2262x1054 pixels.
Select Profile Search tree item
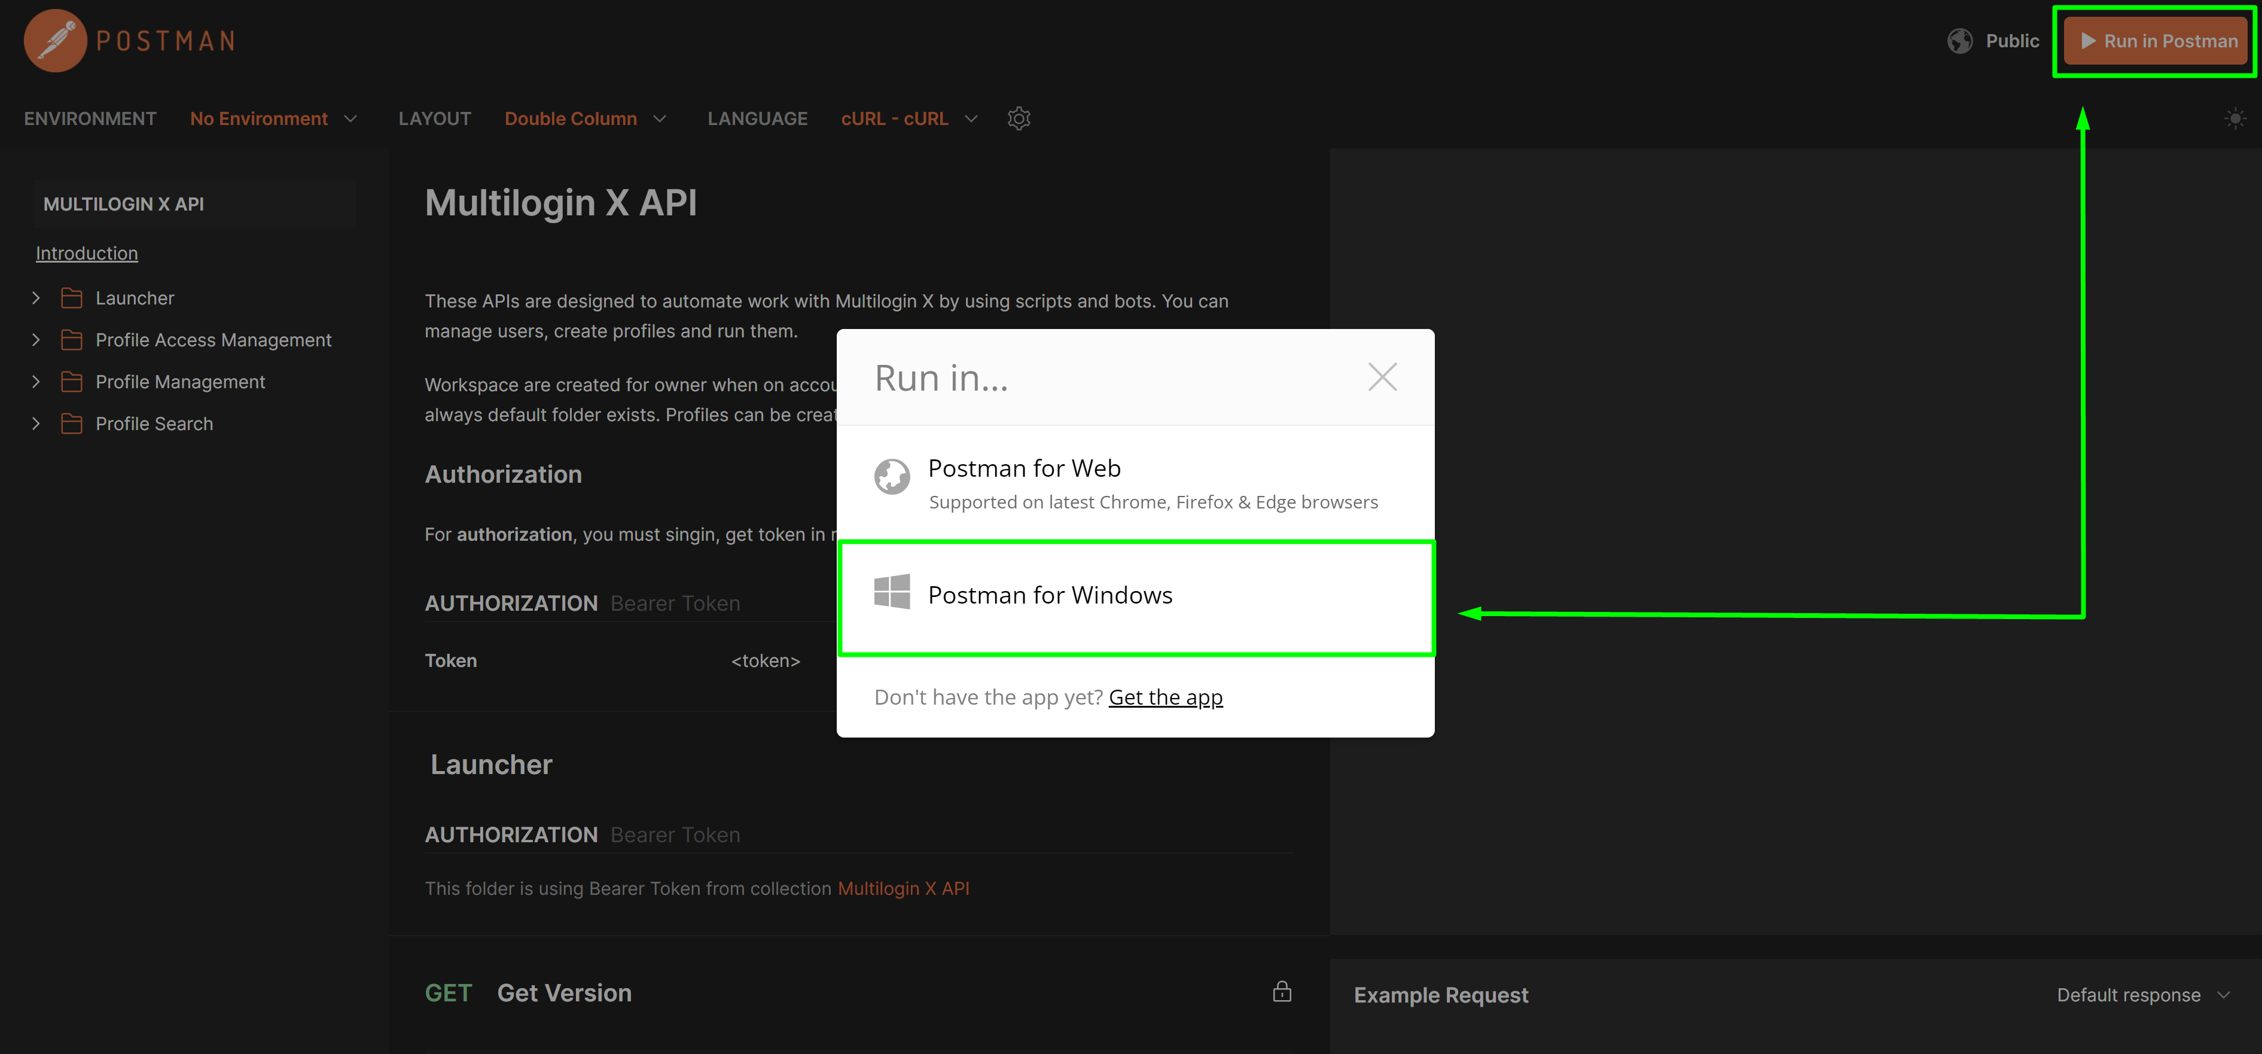pyautogui.click(x=154, y=424)
